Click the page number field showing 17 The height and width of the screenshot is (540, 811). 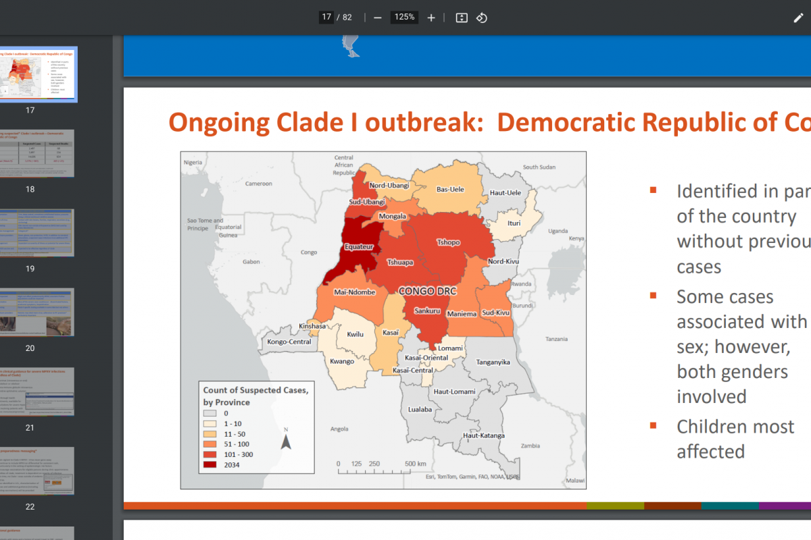pyautogui.click(x=326, y=18)
